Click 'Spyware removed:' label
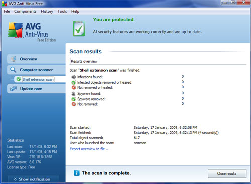 [91, 99]
